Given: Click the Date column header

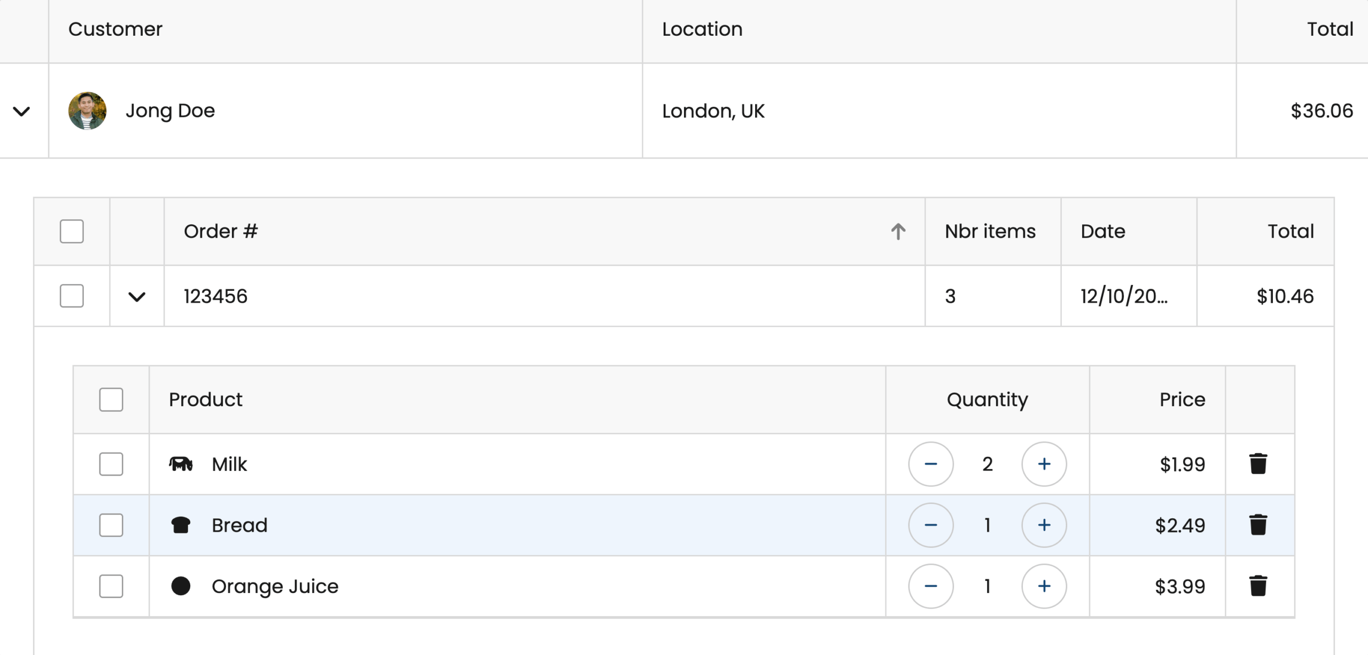Looking at the screenshot, I should 1102,231.
